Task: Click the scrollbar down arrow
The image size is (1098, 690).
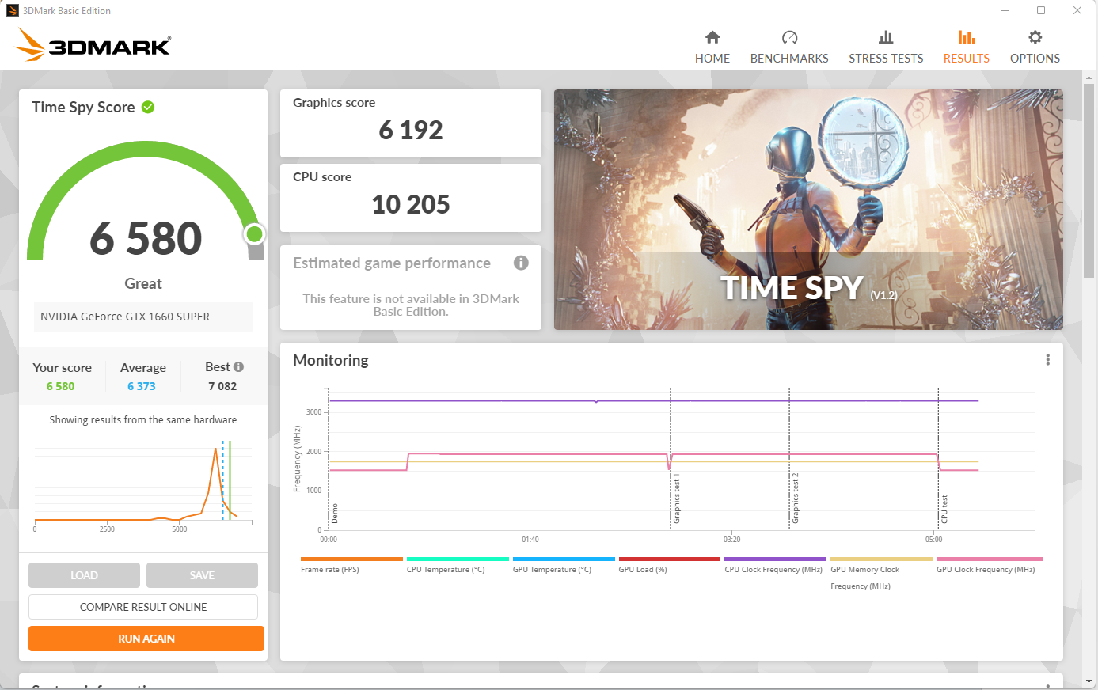Action: [x=1090, y=681]
